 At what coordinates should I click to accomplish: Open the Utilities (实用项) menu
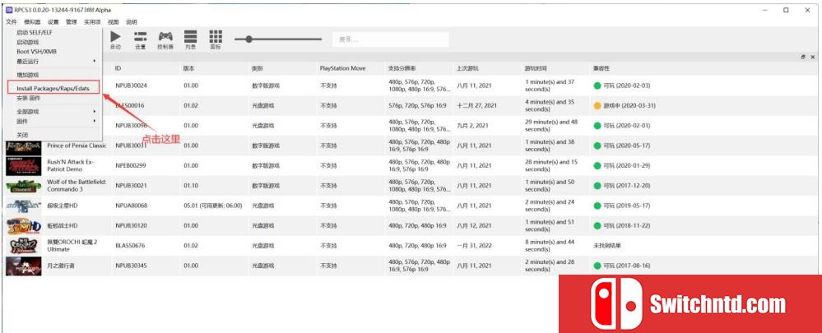(x=92, y=22)
